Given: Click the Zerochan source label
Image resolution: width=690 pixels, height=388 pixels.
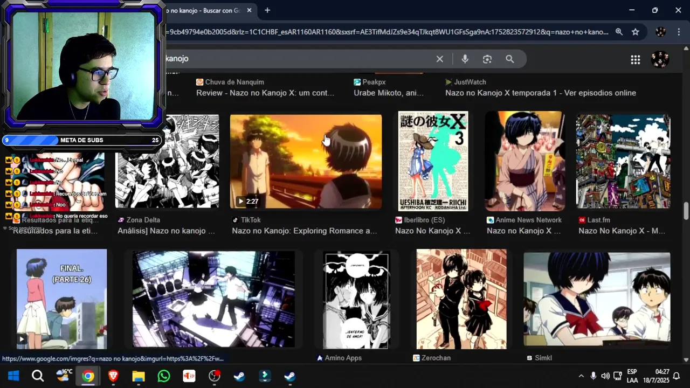Looking at the screenshot, I should coord(436,358).
